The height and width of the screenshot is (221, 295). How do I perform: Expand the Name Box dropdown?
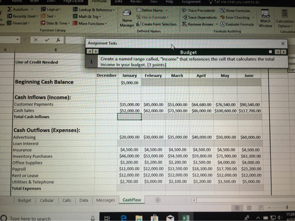pyautogui.click(x=18, y=40)
